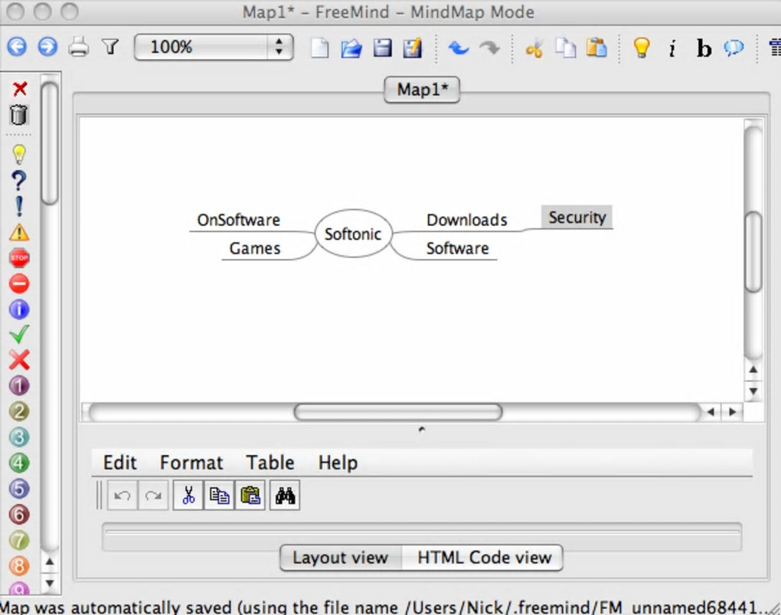
Task: Copy the selected node in main toolbar
Action: 566,48
